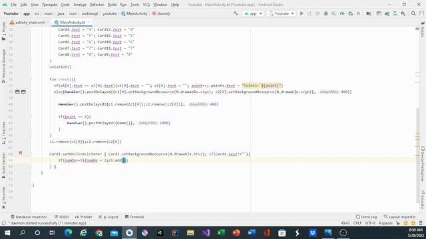Open the Build menu
Image resolution: width=426 pixels, height=239 pixels.
coord(112,5)
